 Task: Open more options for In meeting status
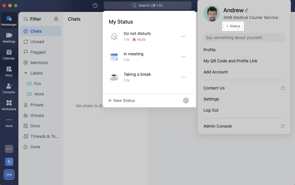click(183, 57)
